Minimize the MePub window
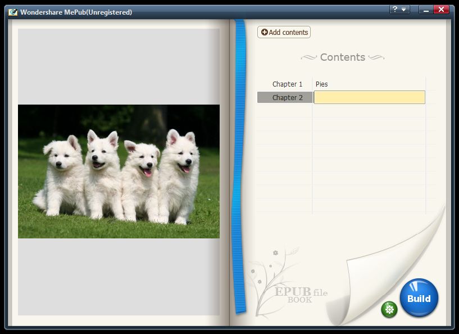Image resolution: width=459 pixels, height=334 pixels. point(426,10)
